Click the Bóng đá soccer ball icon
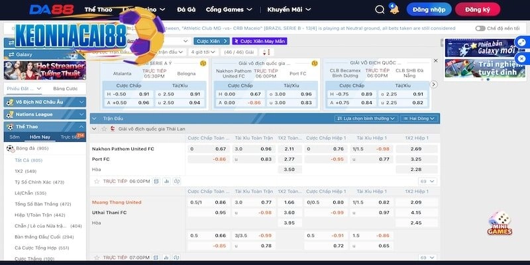Viewport: 530px width, 265px height. click(x=9, y=148)
